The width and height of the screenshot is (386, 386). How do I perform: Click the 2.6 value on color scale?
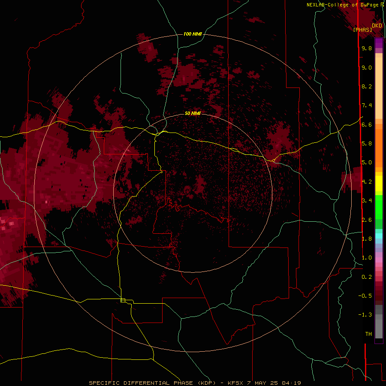[367, 220]
